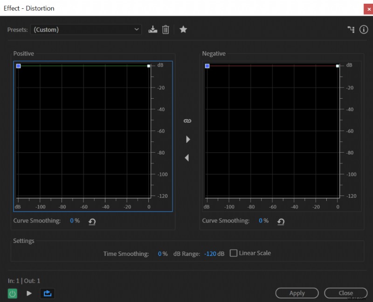Copy Positive curve to the Negative graph

coord(188,139)
